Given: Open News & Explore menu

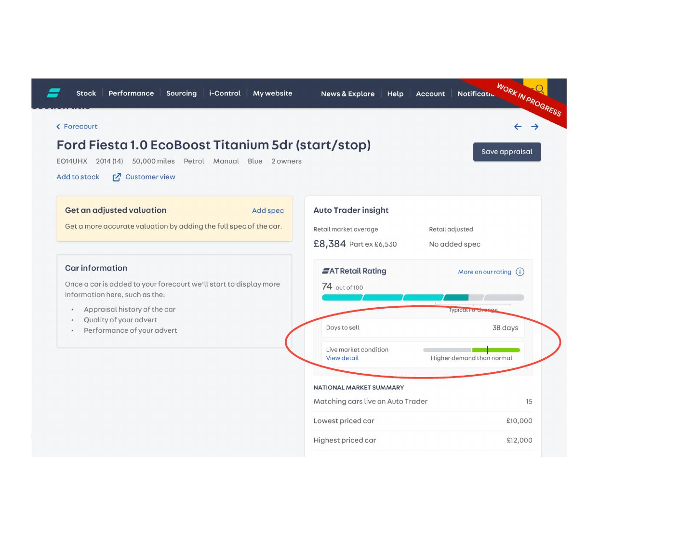Looking at the screenshot, I should [347, 94].
